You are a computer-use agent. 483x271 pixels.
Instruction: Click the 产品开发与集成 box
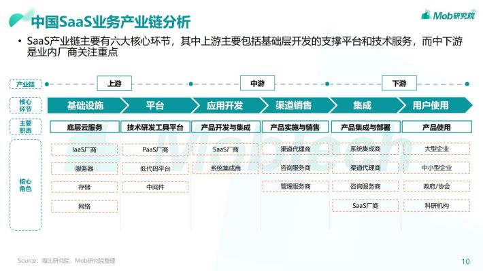click(x=226, y=127)
